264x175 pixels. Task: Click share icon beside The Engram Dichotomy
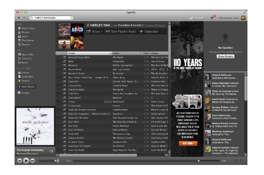pos(51,151)
